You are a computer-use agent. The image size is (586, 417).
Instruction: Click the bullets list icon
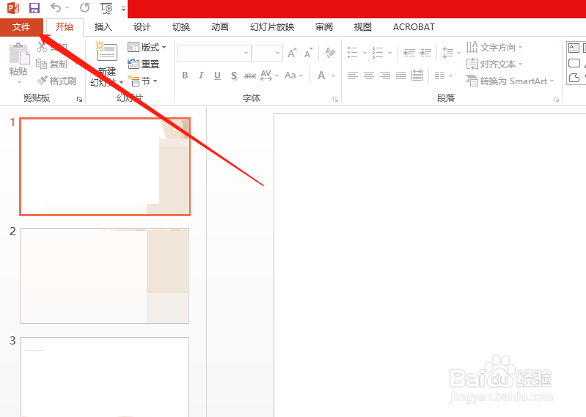(x=353, y=53)
